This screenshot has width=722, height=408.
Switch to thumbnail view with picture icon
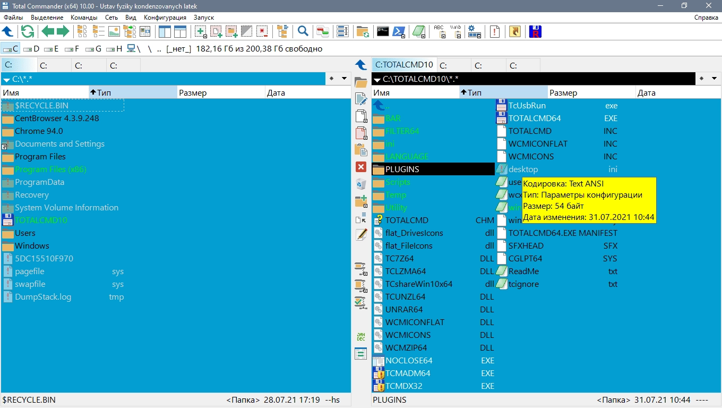(x=114, y=31)
